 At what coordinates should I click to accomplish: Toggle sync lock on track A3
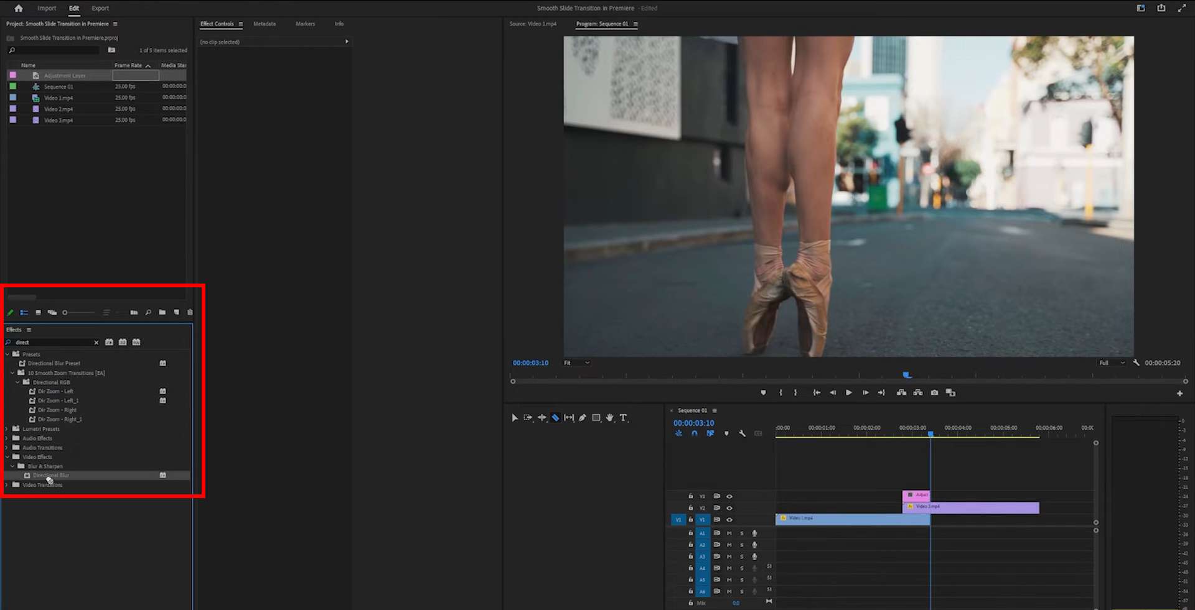pos(716,557)
